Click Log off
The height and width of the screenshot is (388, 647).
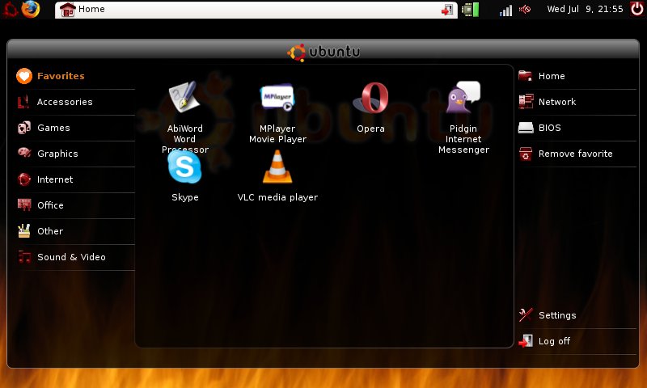(554, 341)
